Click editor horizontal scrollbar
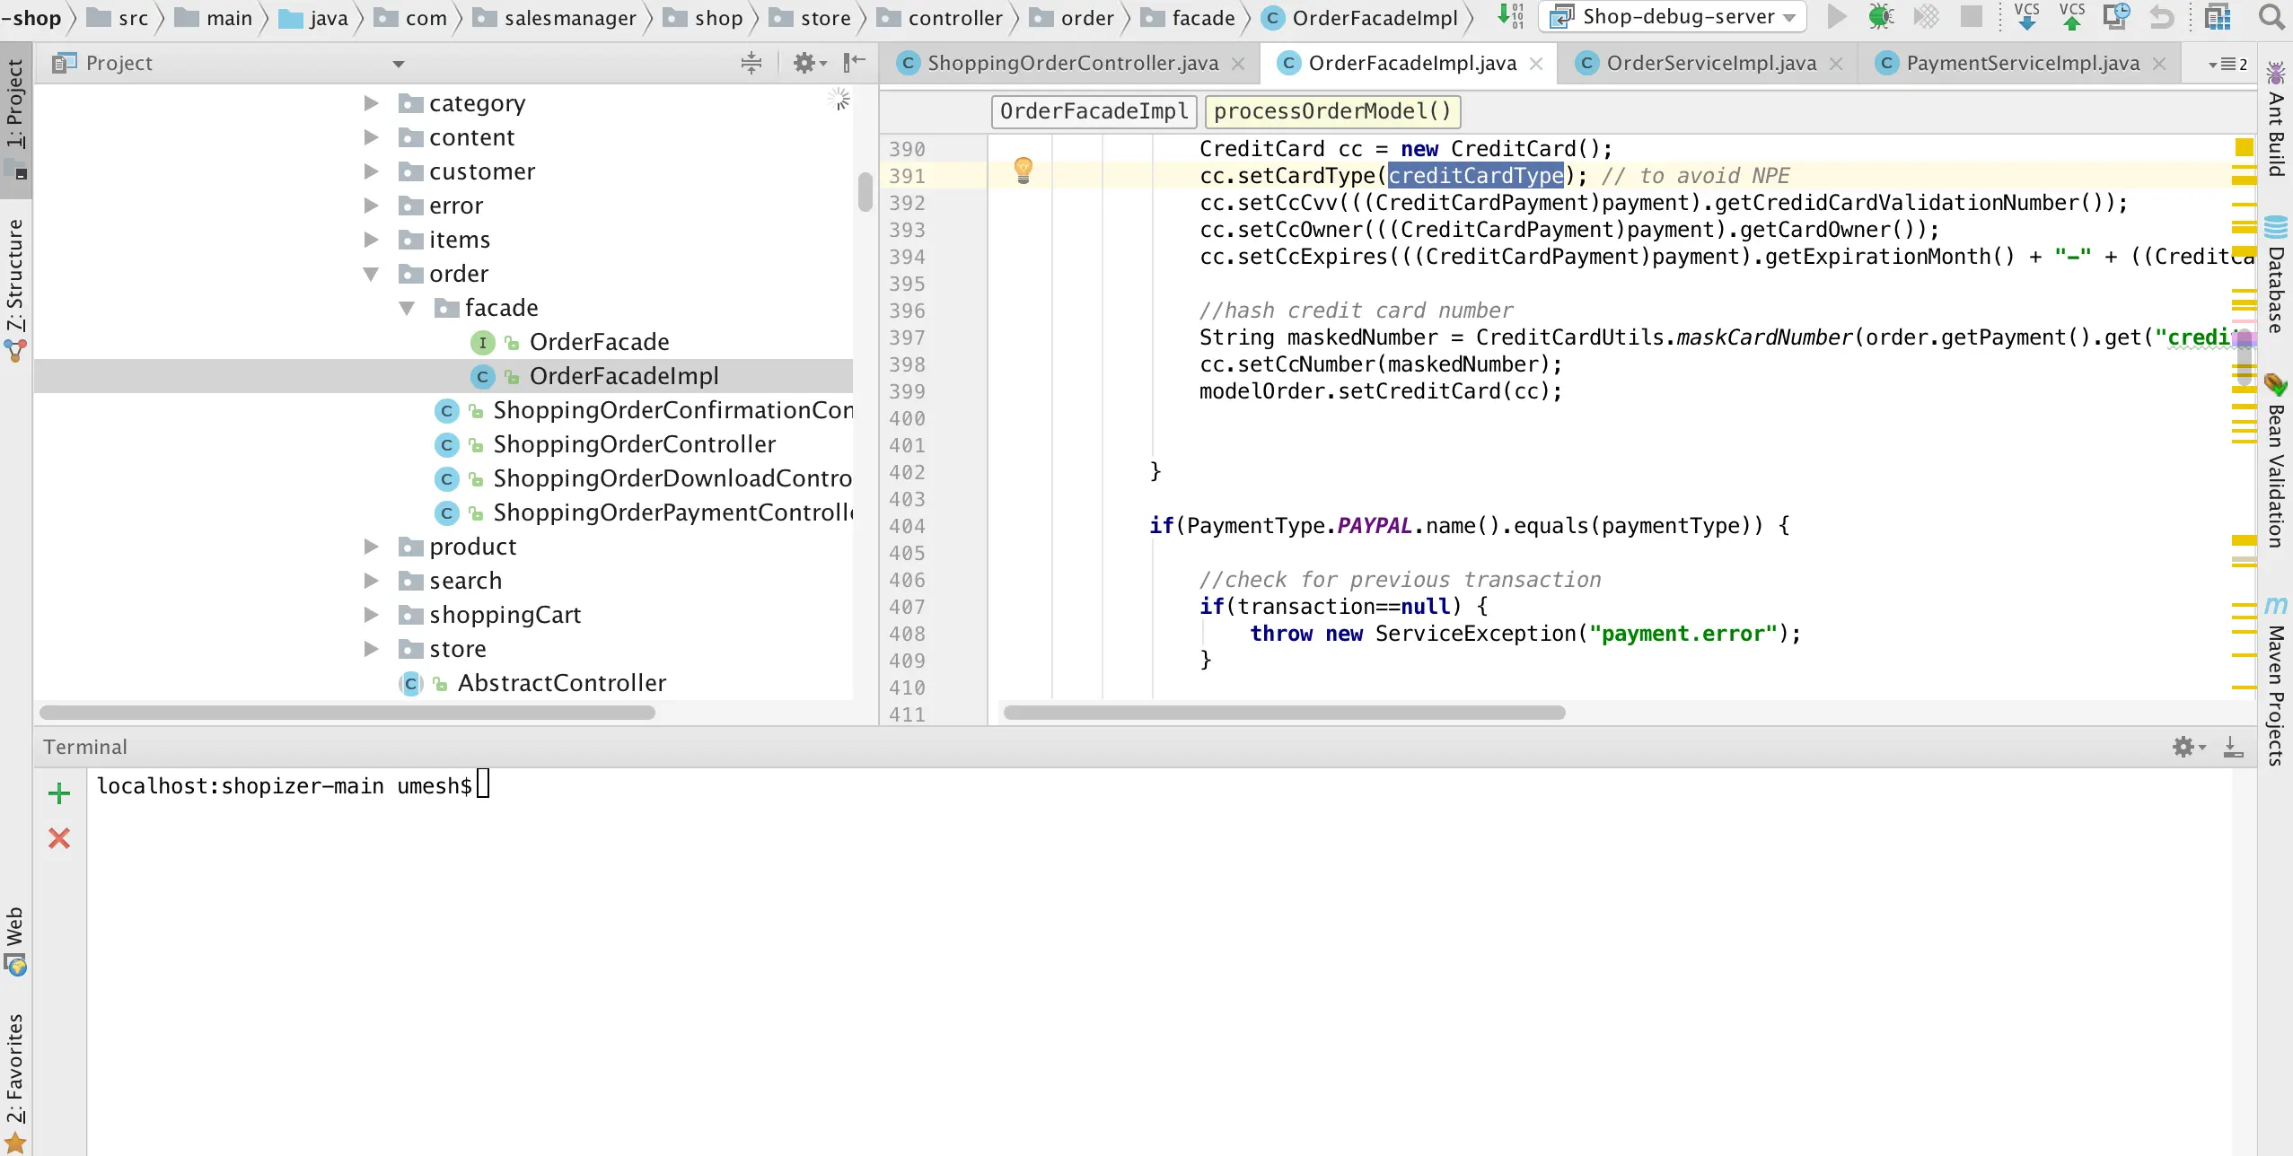 (x=1284, y=713)
